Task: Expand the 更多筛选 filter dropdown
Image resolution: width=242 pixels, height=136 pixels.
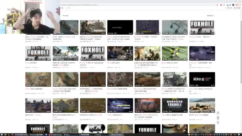Action: [x=211, y=16]
